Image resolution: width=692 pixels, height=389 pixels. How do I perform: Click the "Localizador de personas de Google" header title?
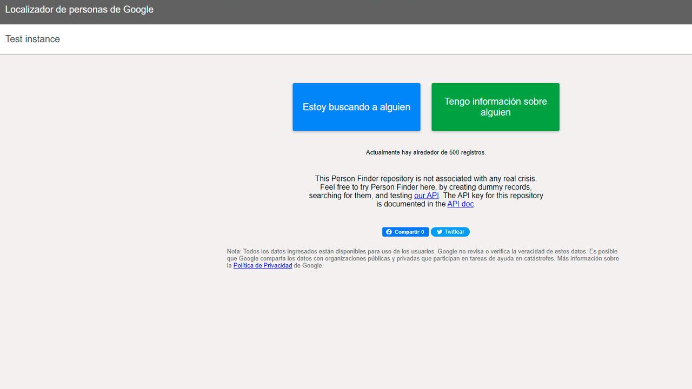(x=79, y=10)
